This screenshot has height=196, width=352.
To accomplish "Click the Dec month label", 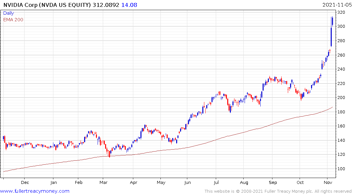I will (x=25, y=182).
